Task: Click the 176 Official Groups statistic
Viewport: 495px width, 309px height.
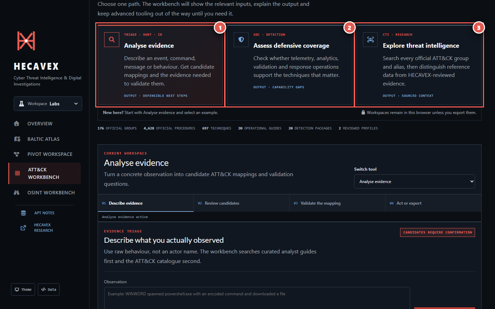Action: [117, 128]
